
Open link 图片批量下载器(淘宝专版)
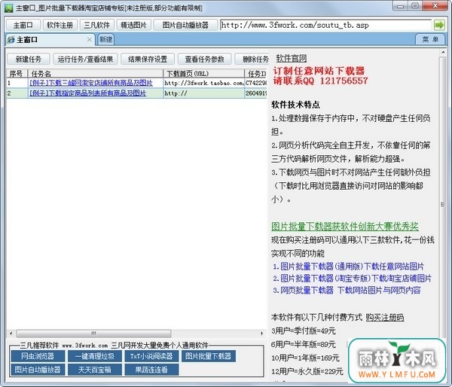point(352,279)
